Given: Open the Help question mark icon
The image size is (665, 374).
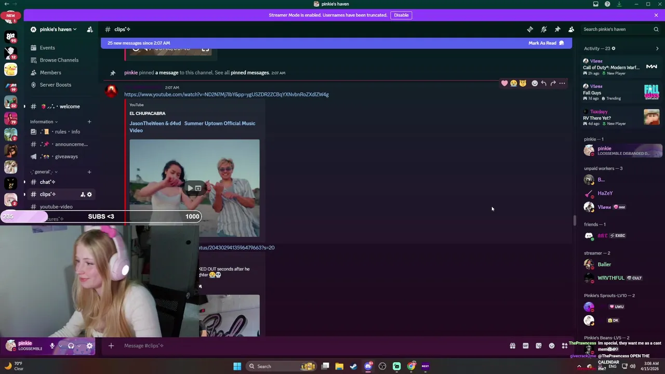Looking at the screenshot, I should (607, 4).
